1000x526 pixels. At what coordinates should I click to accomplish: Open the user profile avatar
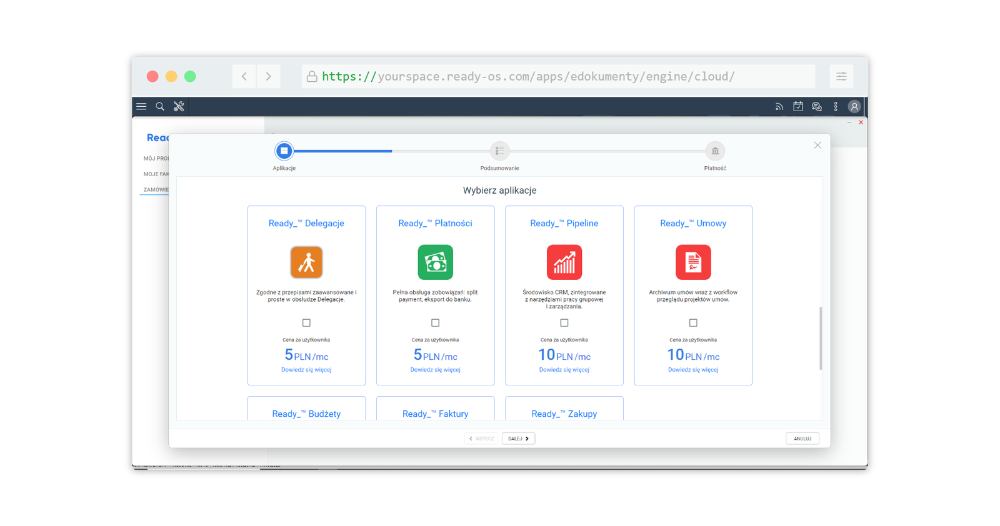pos(854,107)
